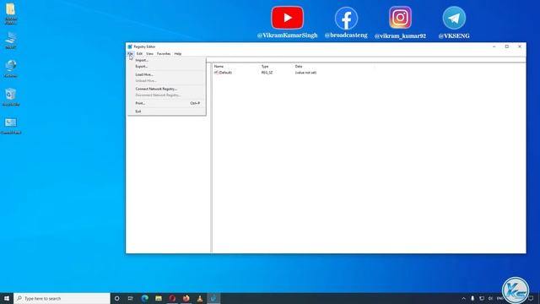Switch to Opera on the taskbar
The image size is (540, 304).
[172, 298]
